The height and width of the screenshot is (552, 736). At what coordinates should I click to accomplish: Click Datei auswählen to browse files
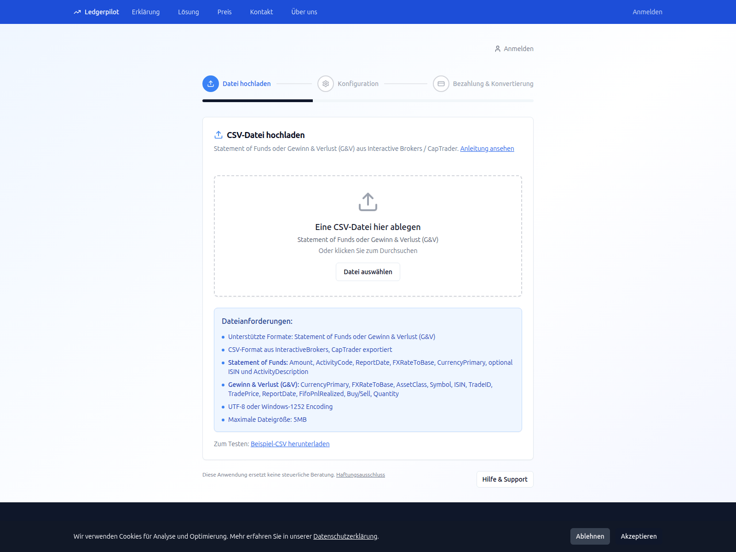[368, 272]
